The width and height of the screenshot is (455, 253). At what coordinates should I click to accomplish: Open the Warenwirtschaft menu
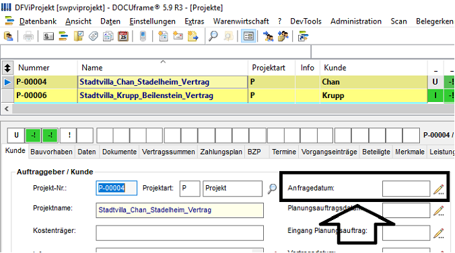pyautogui.click(x=241, y=21)
